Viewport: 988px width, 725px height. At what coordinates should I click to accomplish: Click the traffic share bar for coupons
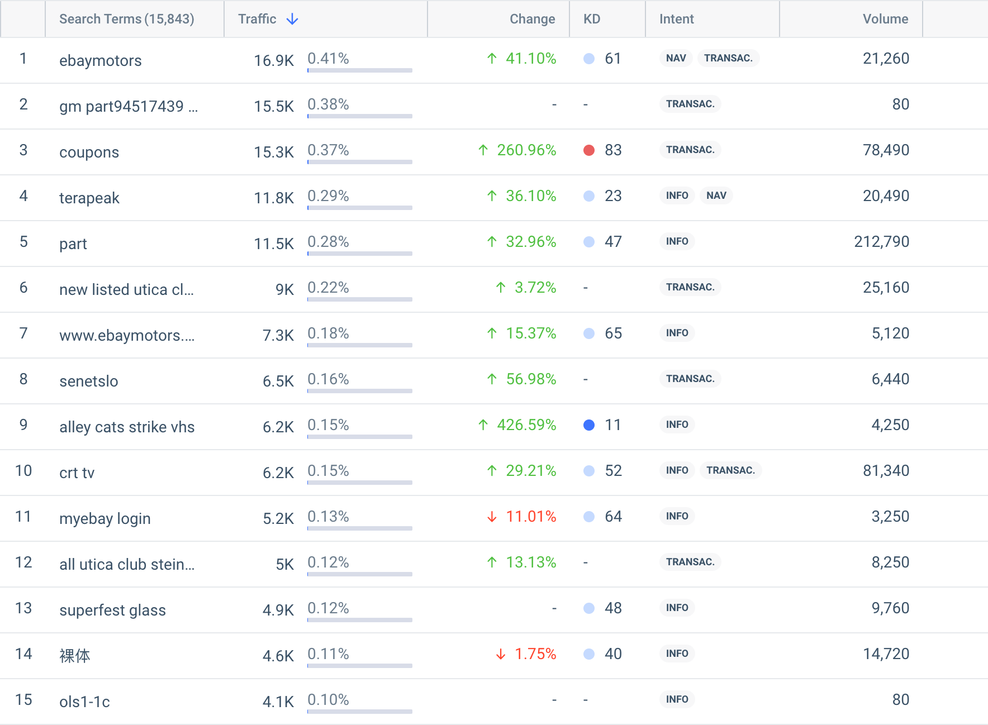point(359,162)
